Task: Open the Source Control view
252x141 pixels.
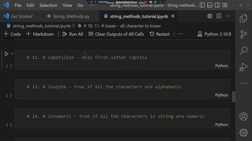Action: click(x=243, y=34)
